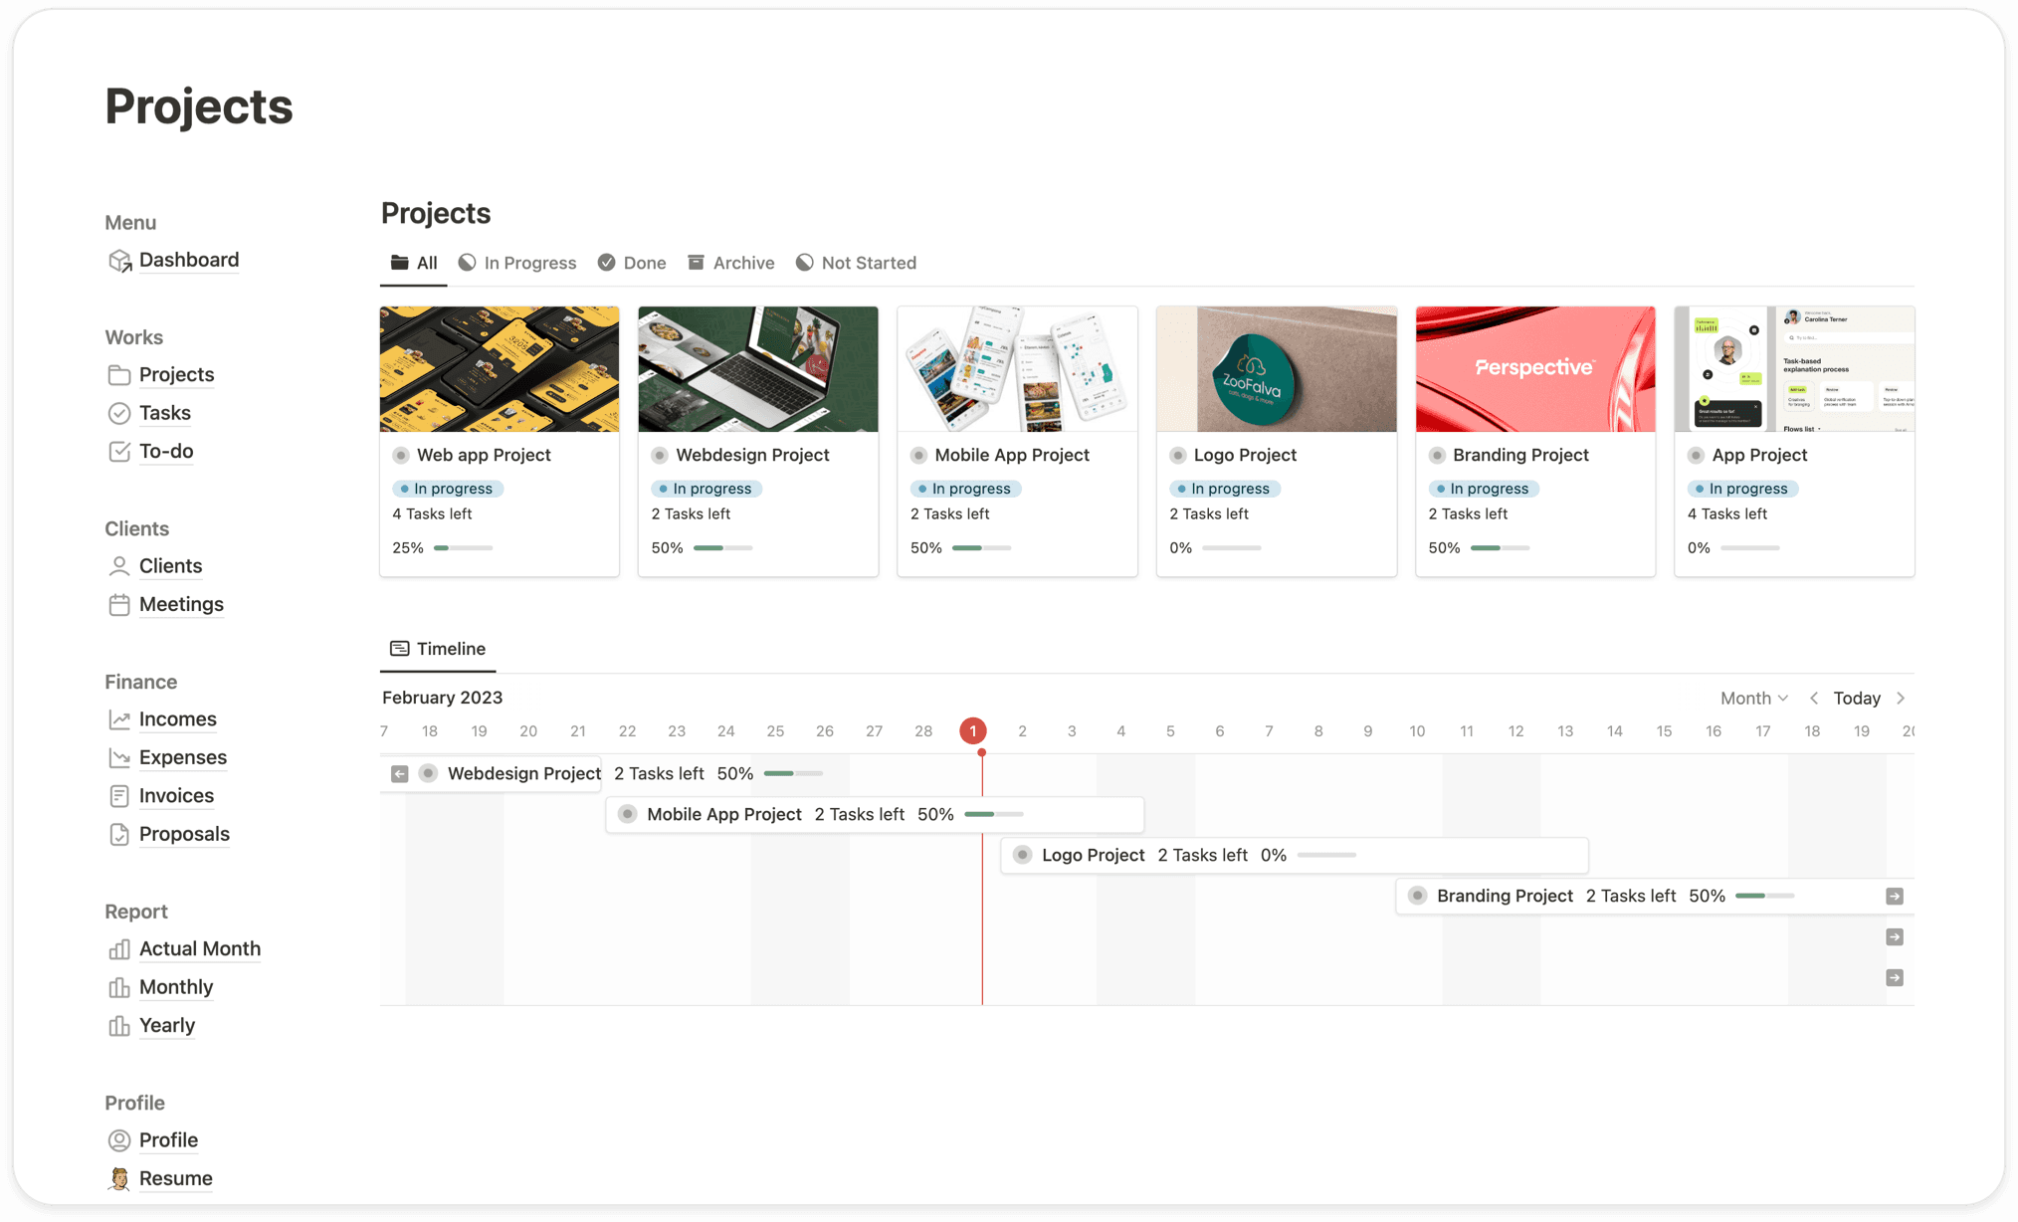
Task: Toggle the status dot on Branding Project card
Action: [x=1437, y=455]
